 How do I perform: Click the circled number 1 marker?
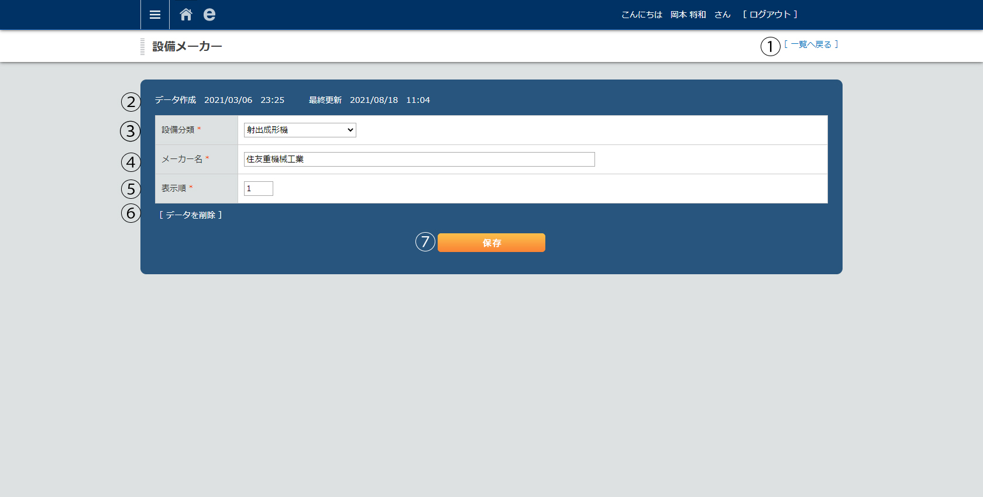click(x=770, y=46)
